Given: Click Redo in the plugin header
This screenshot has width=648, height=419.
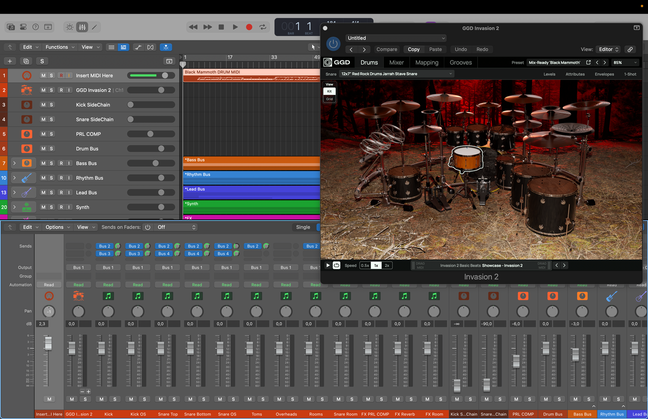Looking at the screenshot, I should (482, 49).
